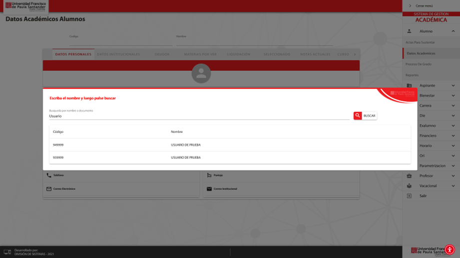460x258 pixels.
Task: Click the red search magnifier icon
Action: (x=358, y=116)
